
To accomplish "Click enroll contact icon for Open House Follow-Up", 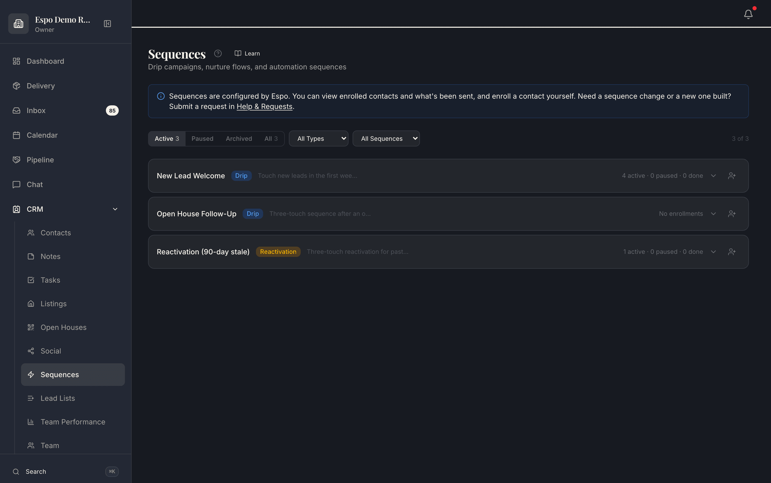I will (732, 214).
